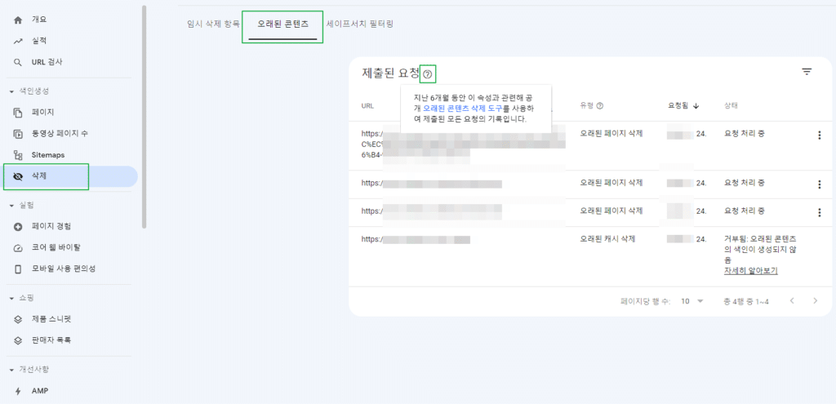Click the 판매자 목록 layers icon

point(18,340)
